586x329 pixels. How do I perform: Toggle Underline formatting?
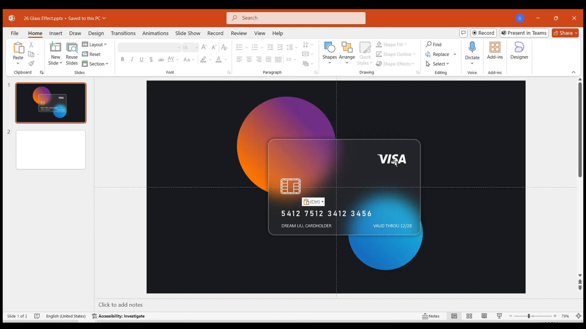pos(142,59)
